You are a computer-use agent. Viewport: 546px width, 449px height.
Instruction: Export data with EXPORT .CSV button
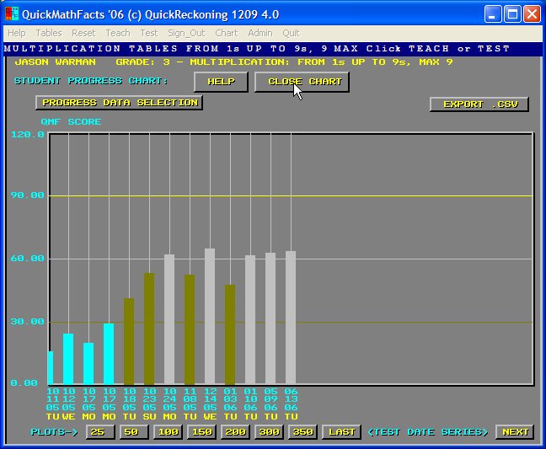pos(479,104)
